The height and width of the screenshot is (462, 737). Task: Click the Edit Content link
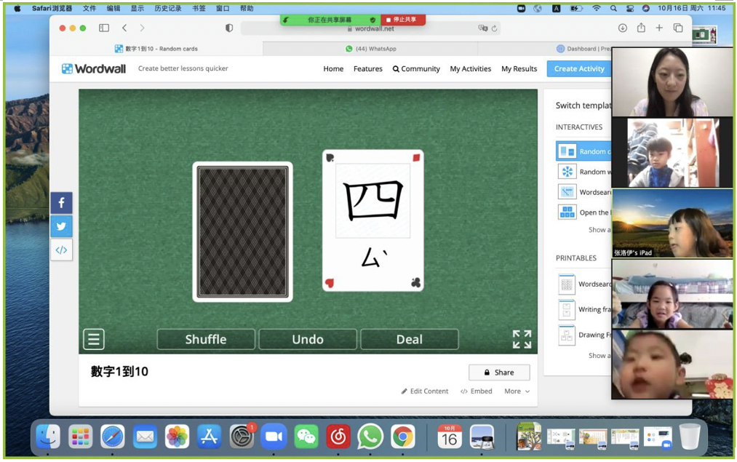(x=425, y=391)
